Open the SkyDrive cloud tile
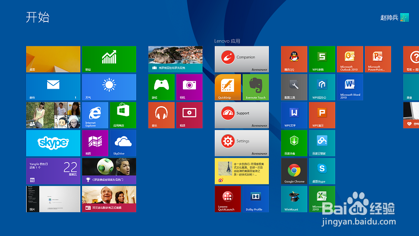The height and width of the screenshot is (236, 419). [x=123, y=143]
